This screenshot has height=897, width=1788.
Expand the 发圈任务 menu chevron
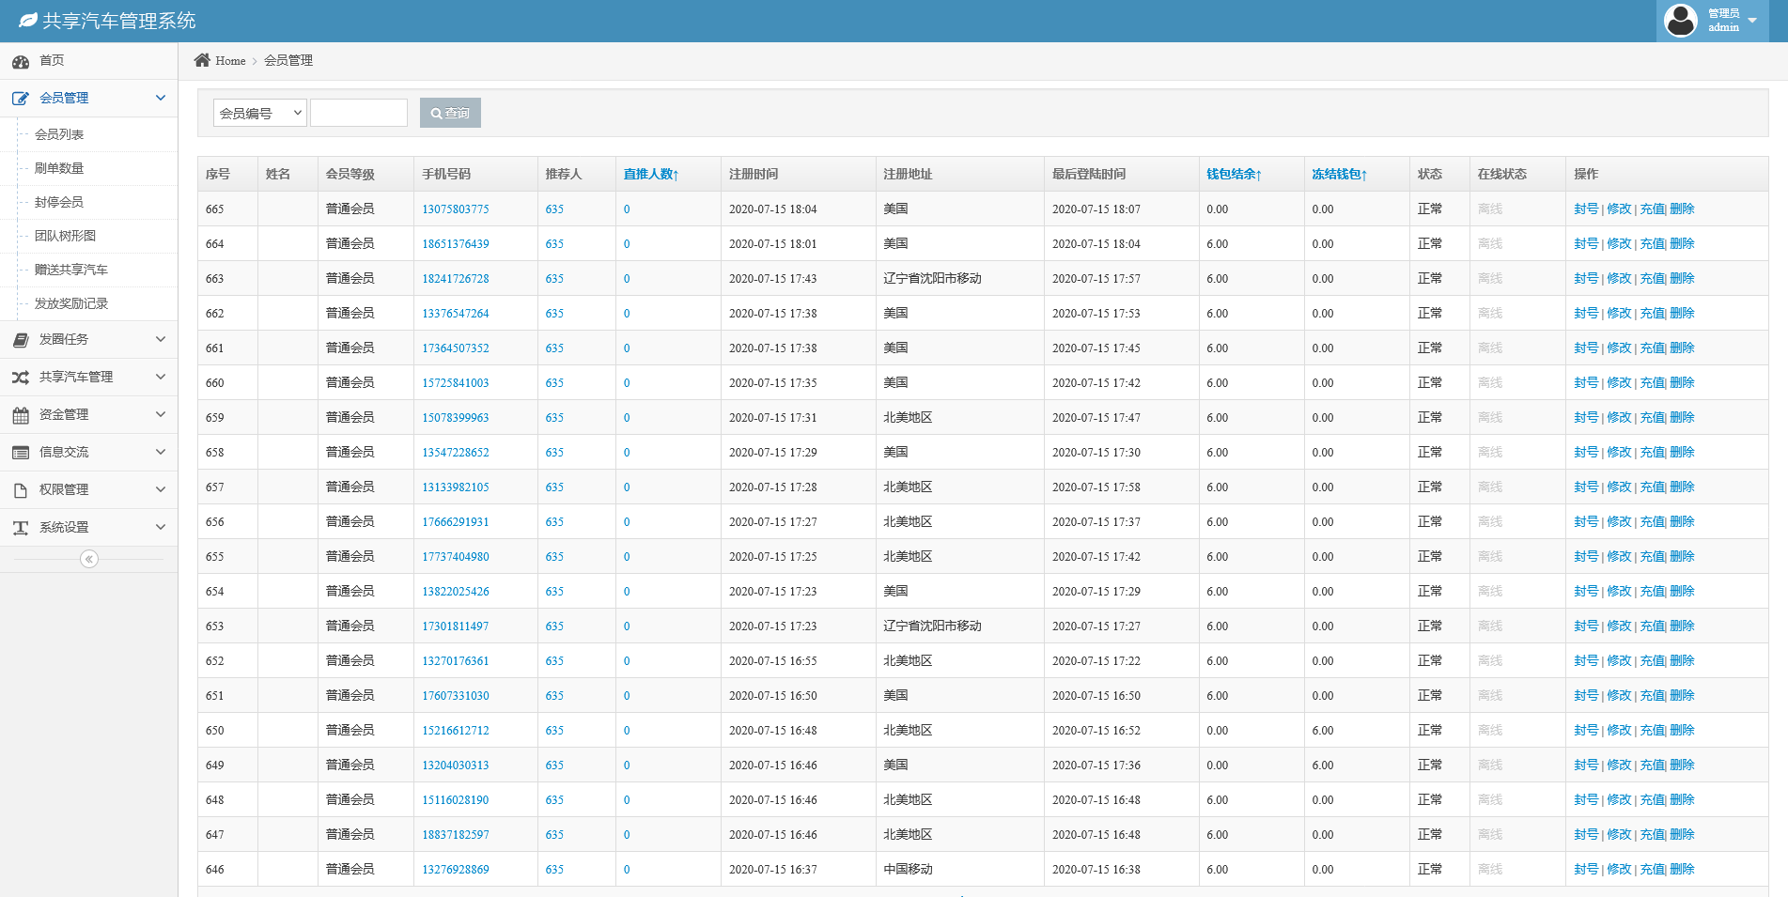(161, 339)
